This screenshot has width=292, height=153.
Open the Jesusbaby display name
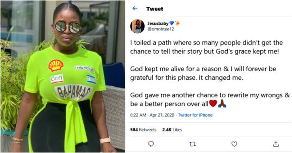158,23
